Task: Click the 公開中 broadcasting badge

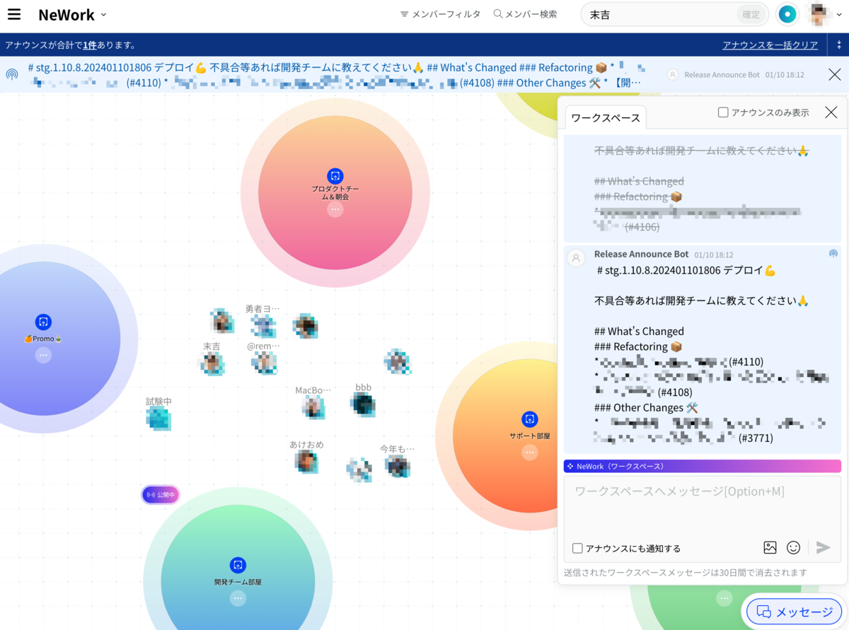Action: click(161, 495)
